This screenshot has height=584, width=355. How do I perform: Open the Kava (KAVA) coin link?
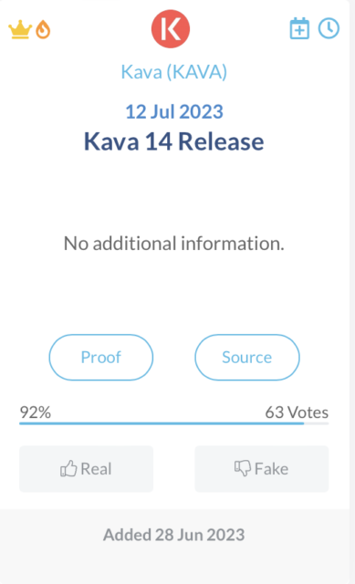coord(174,71)
